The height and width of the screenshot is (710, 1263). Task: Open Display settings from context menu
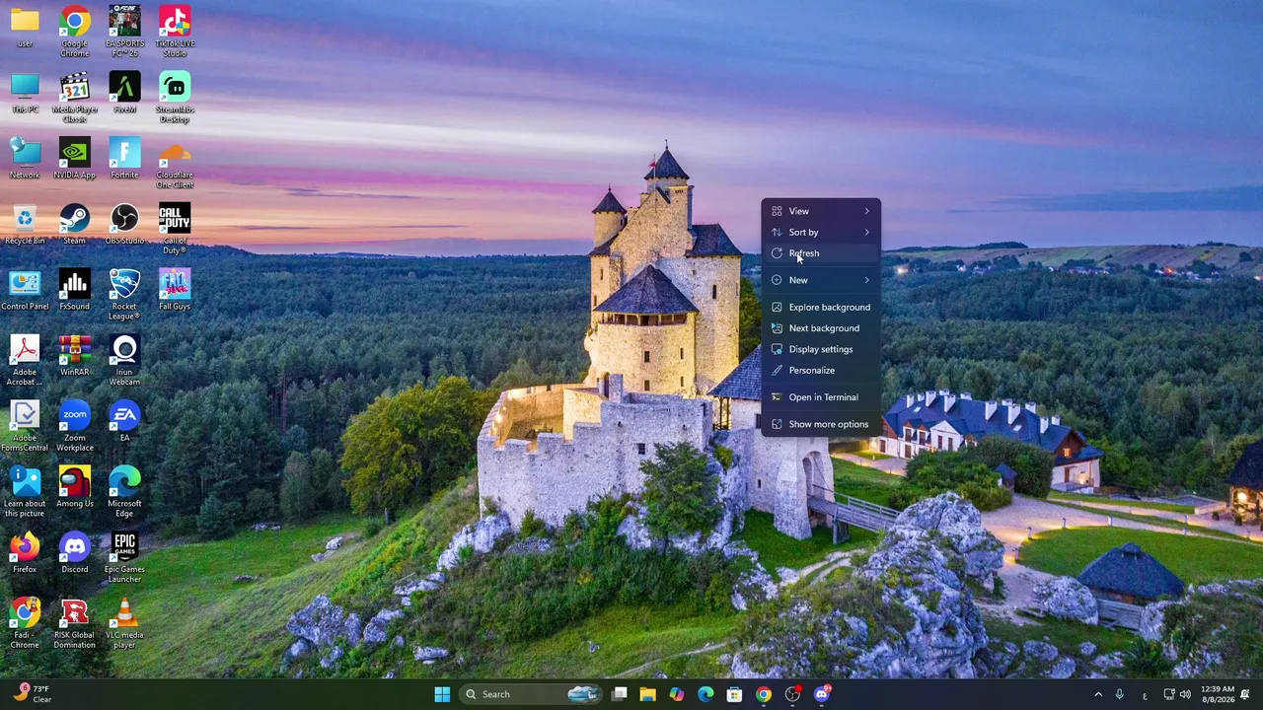(x=821, y=349)
